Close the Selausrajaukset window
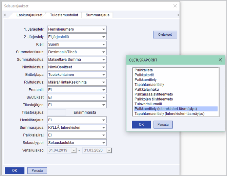This screenshot has height=176, width=227. (175, 6)
